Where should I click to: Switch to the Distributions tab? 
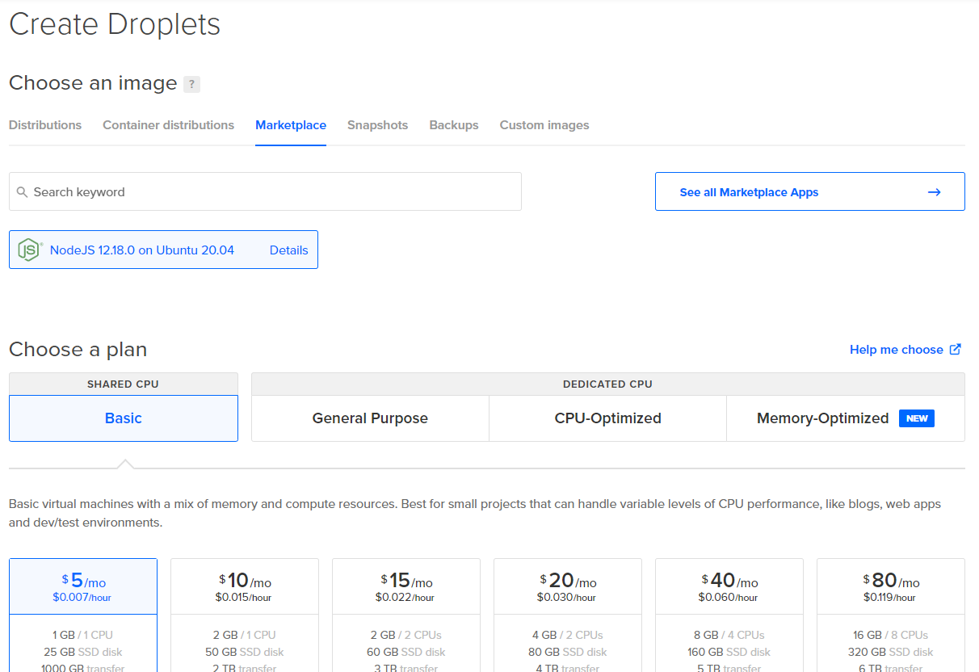[x=45, y=125]
